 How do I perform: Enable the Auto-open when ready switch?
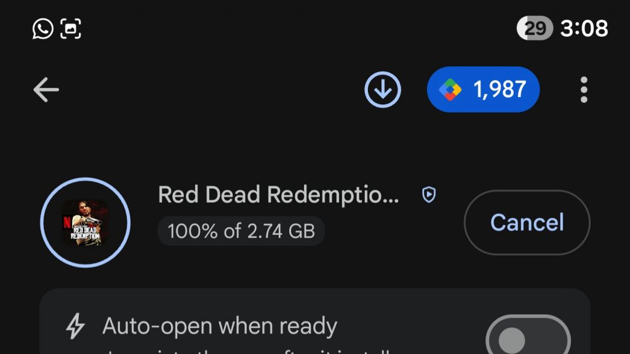pos(528,339)
